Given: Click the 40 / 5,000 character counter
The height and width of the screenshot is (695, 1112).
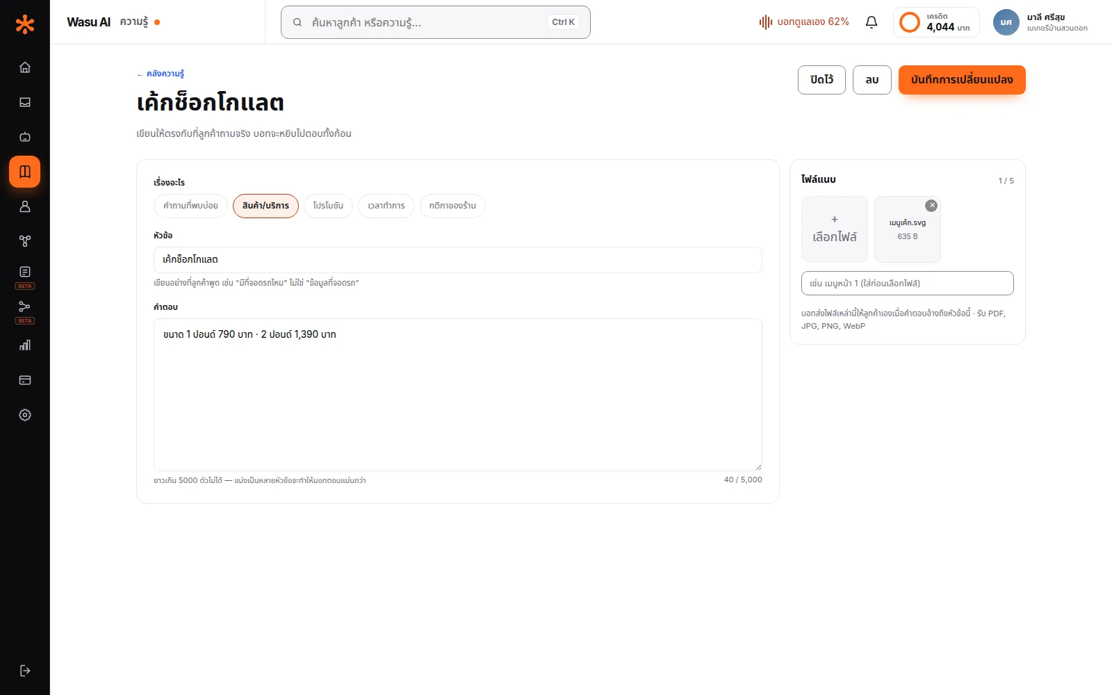Looking at the screenshot, I should point(743,480).
